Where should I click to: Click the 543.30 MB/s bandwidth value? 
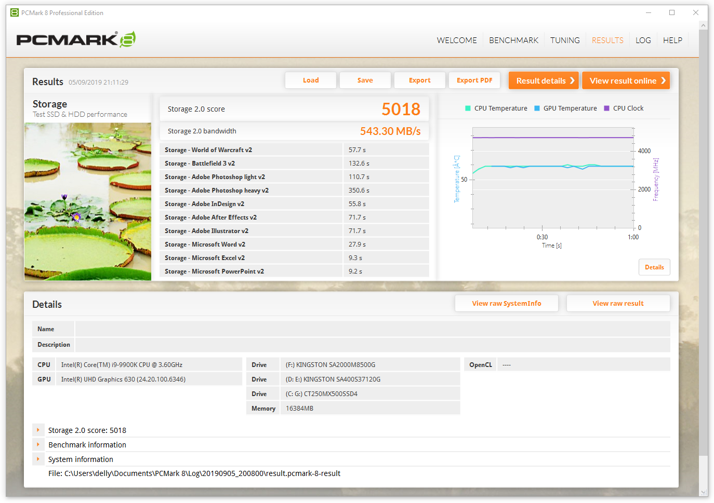click(390, 131)
